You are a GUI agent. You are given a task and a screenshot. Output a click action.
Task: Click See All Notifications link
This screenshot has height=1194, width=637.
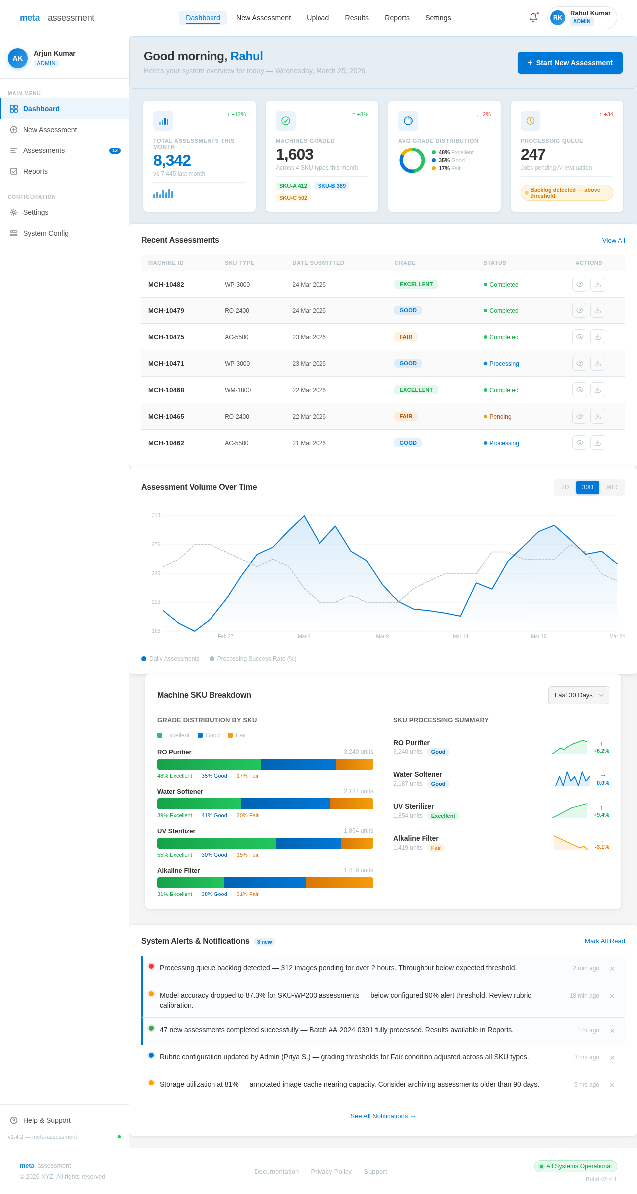click(383, 1116)
